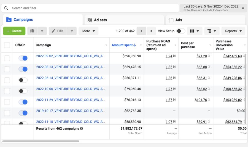Open the 2022-08-13_VENTURE BEYOND campaign link

click(x=70, y=67)
